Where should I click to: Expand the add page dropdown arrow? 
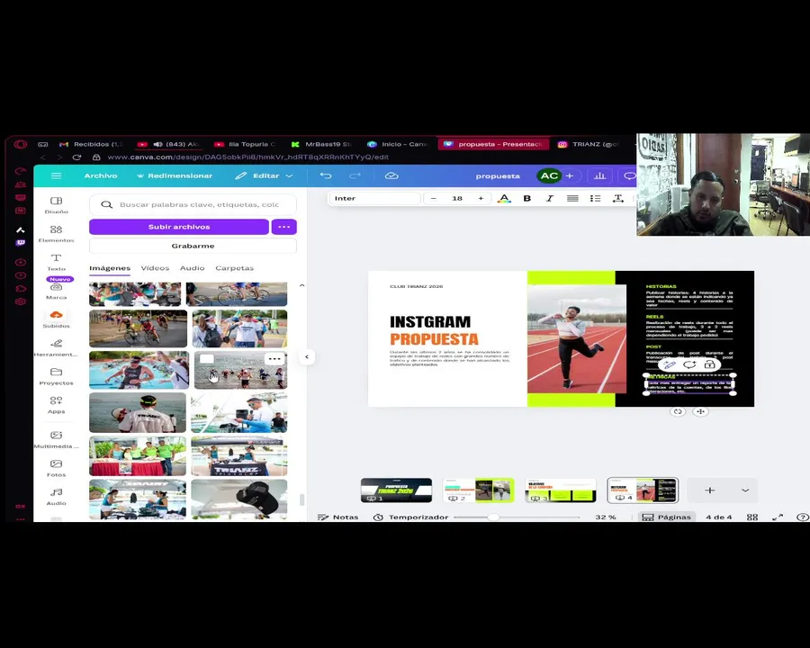point(745,490)
